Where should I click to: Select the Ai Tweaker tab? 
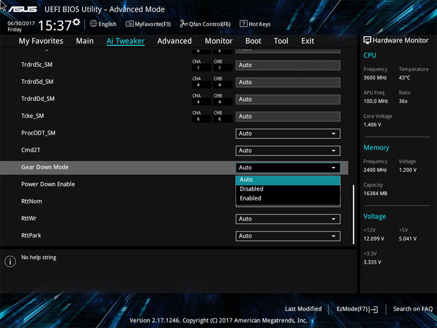(126, 41)
